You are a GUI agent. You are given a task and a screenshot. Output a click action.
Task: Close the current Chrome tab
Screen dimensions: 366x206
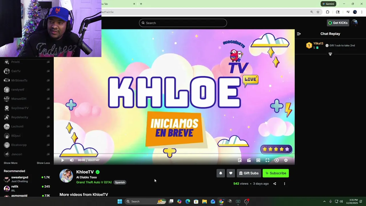click(x=134, y=4)
